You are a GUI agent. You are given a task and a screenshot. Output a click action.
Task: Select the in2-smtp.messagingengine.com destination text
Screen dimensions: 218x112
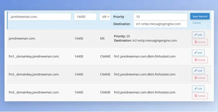[x=154, y=40]
